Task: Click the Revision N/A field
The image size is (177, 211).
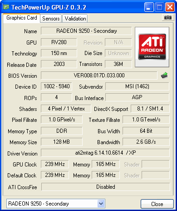Action: click(x=118, y=42)
